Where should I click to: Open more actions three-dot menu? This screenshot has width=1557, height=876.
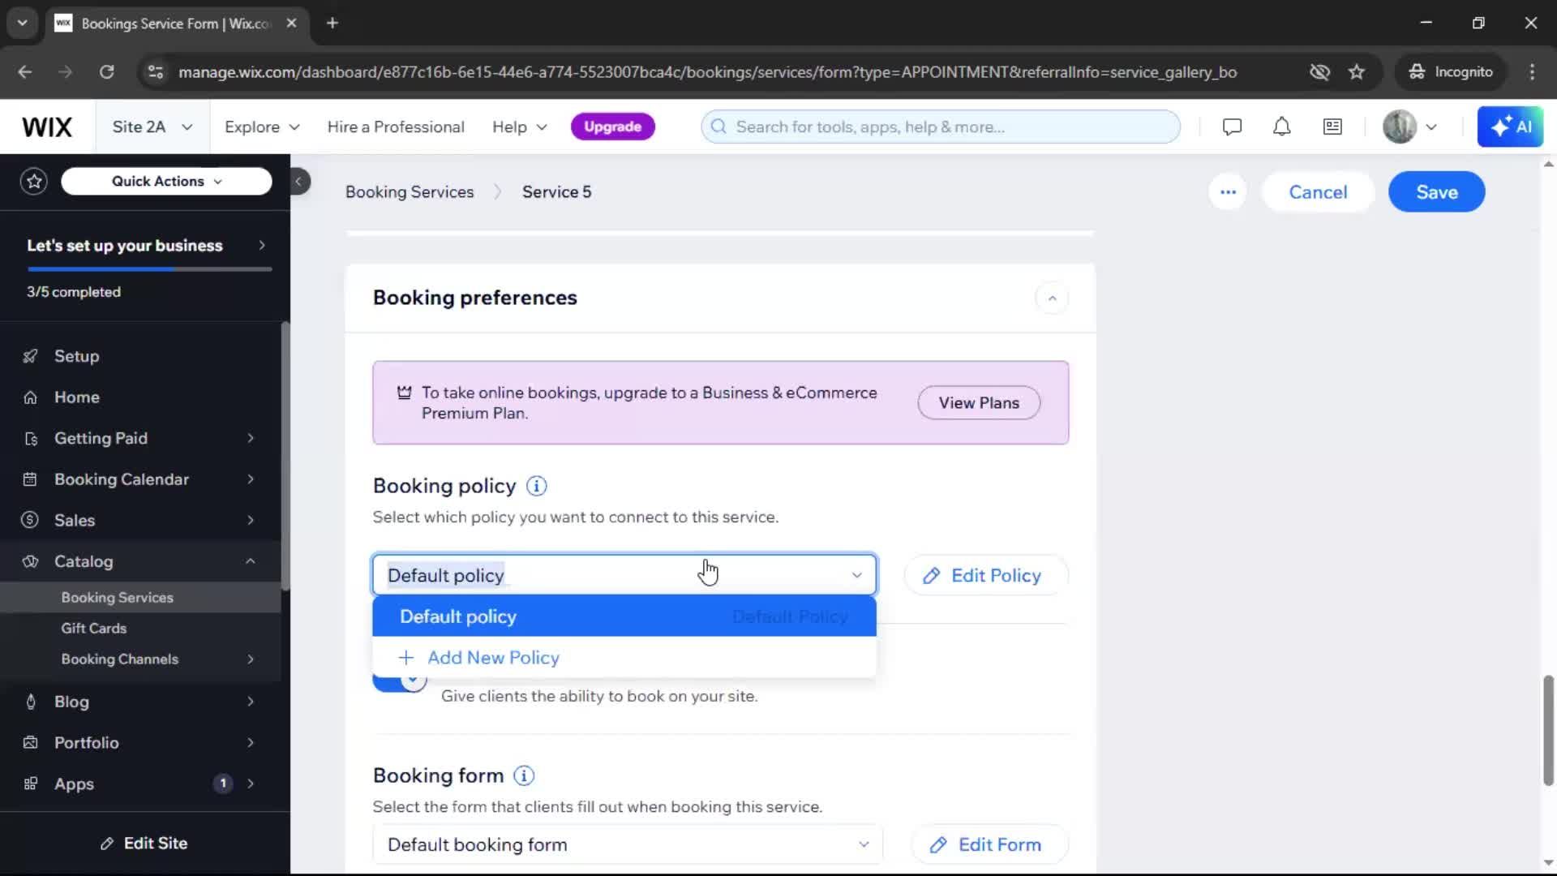[1228, 192]
